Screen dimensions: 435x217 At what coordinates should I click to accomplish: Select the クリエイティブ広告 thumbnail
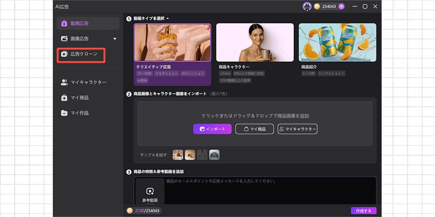(x=172, y=42)
